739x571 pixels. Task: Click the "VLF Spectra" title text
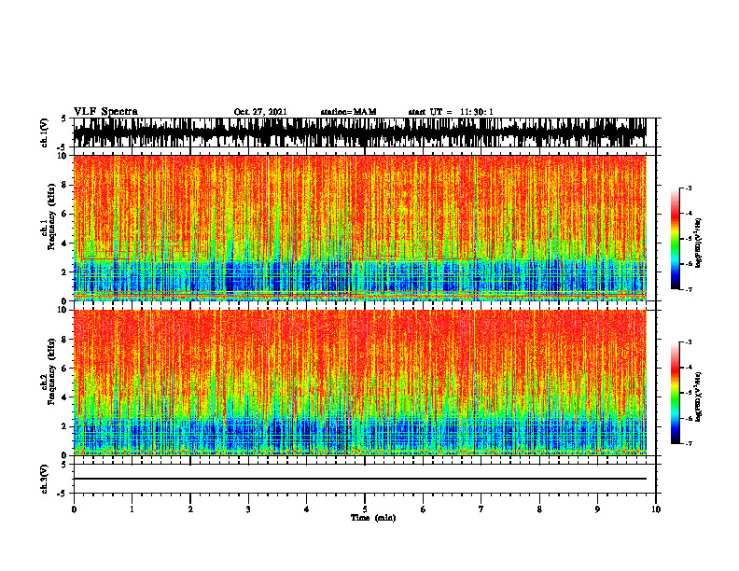[x=105, y=112]
